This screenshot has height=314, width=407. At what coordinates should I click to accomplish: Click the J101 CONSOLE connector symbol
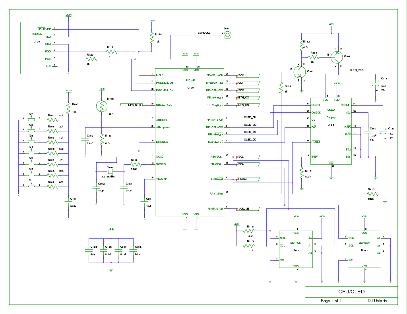pyautogui.click(x=227, y=35)
